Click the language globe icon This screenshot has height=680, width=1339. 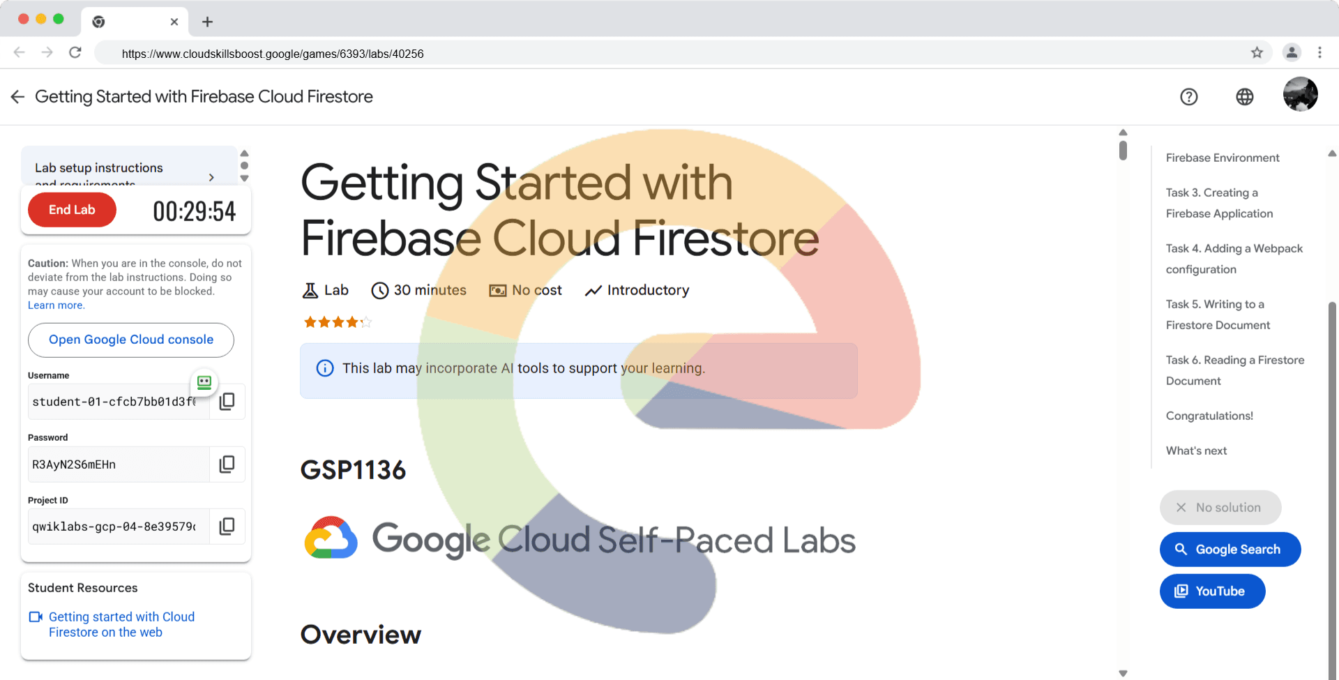point(1244,97)
